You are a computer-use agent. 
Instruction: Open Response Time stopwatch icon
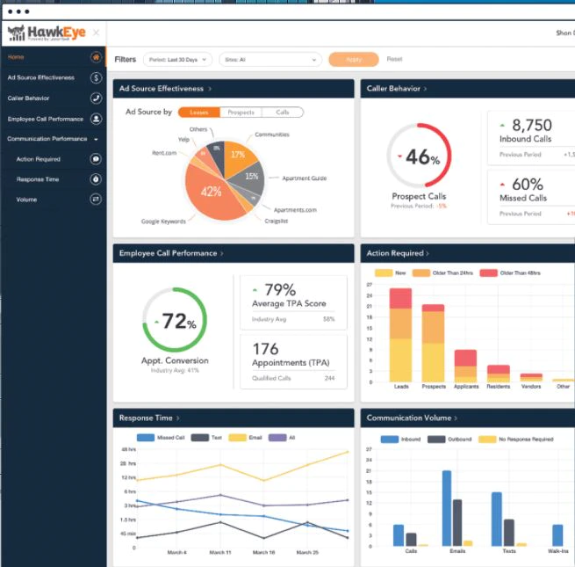(x=96, y=179)
